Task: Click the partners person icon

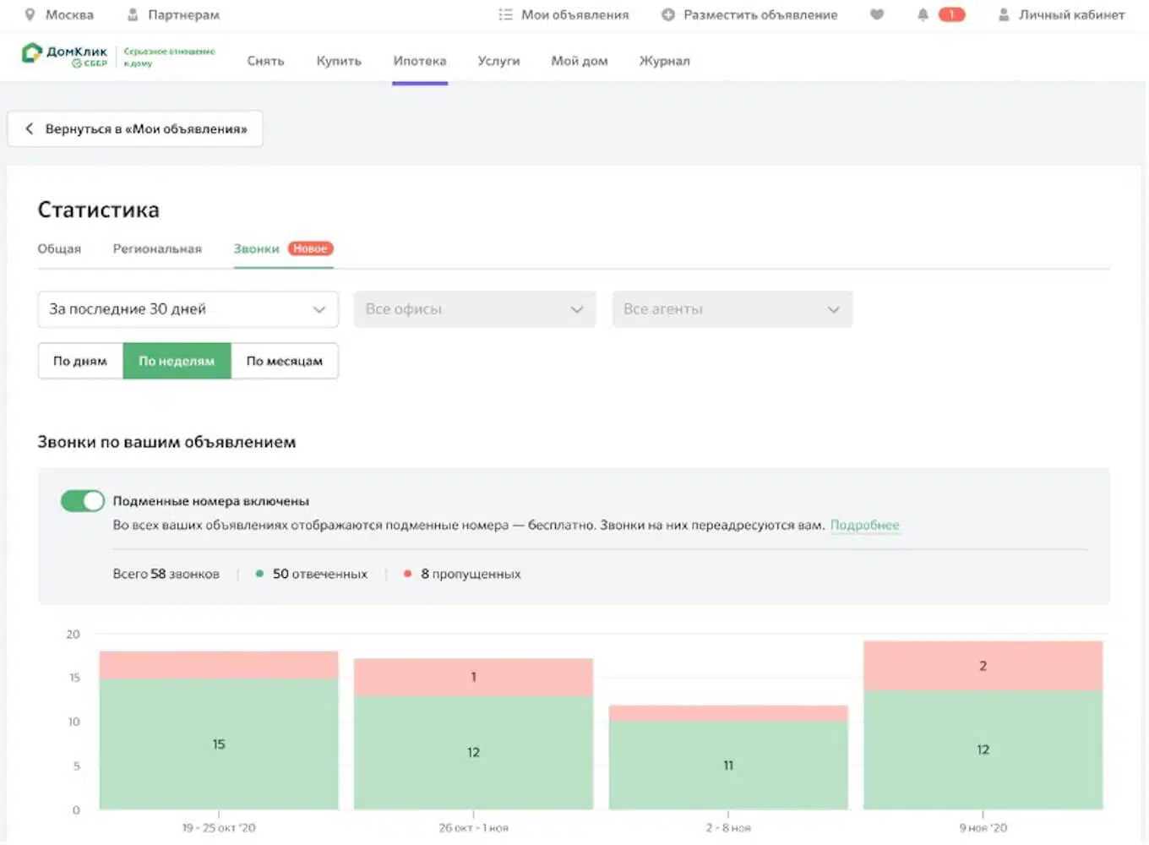Action: (x=133, y=14)
